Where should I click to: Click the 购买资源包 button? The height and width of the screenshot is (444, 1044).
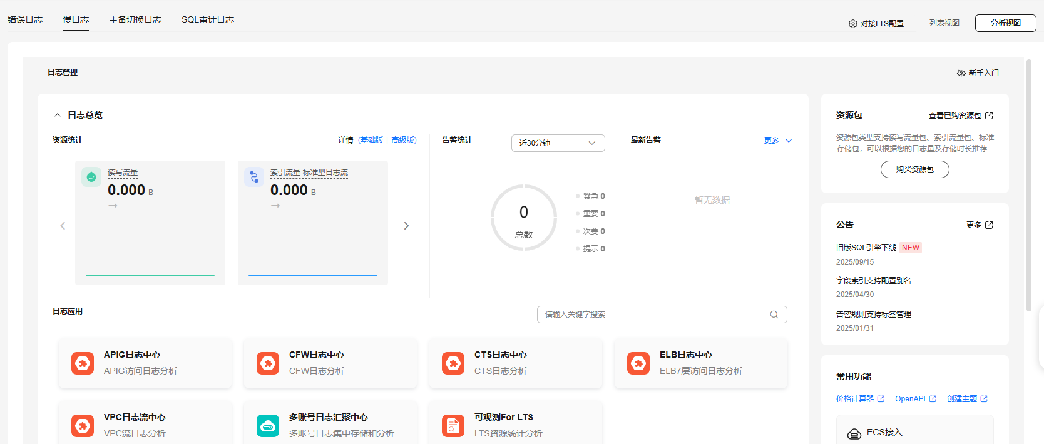[x=914, y=169]
